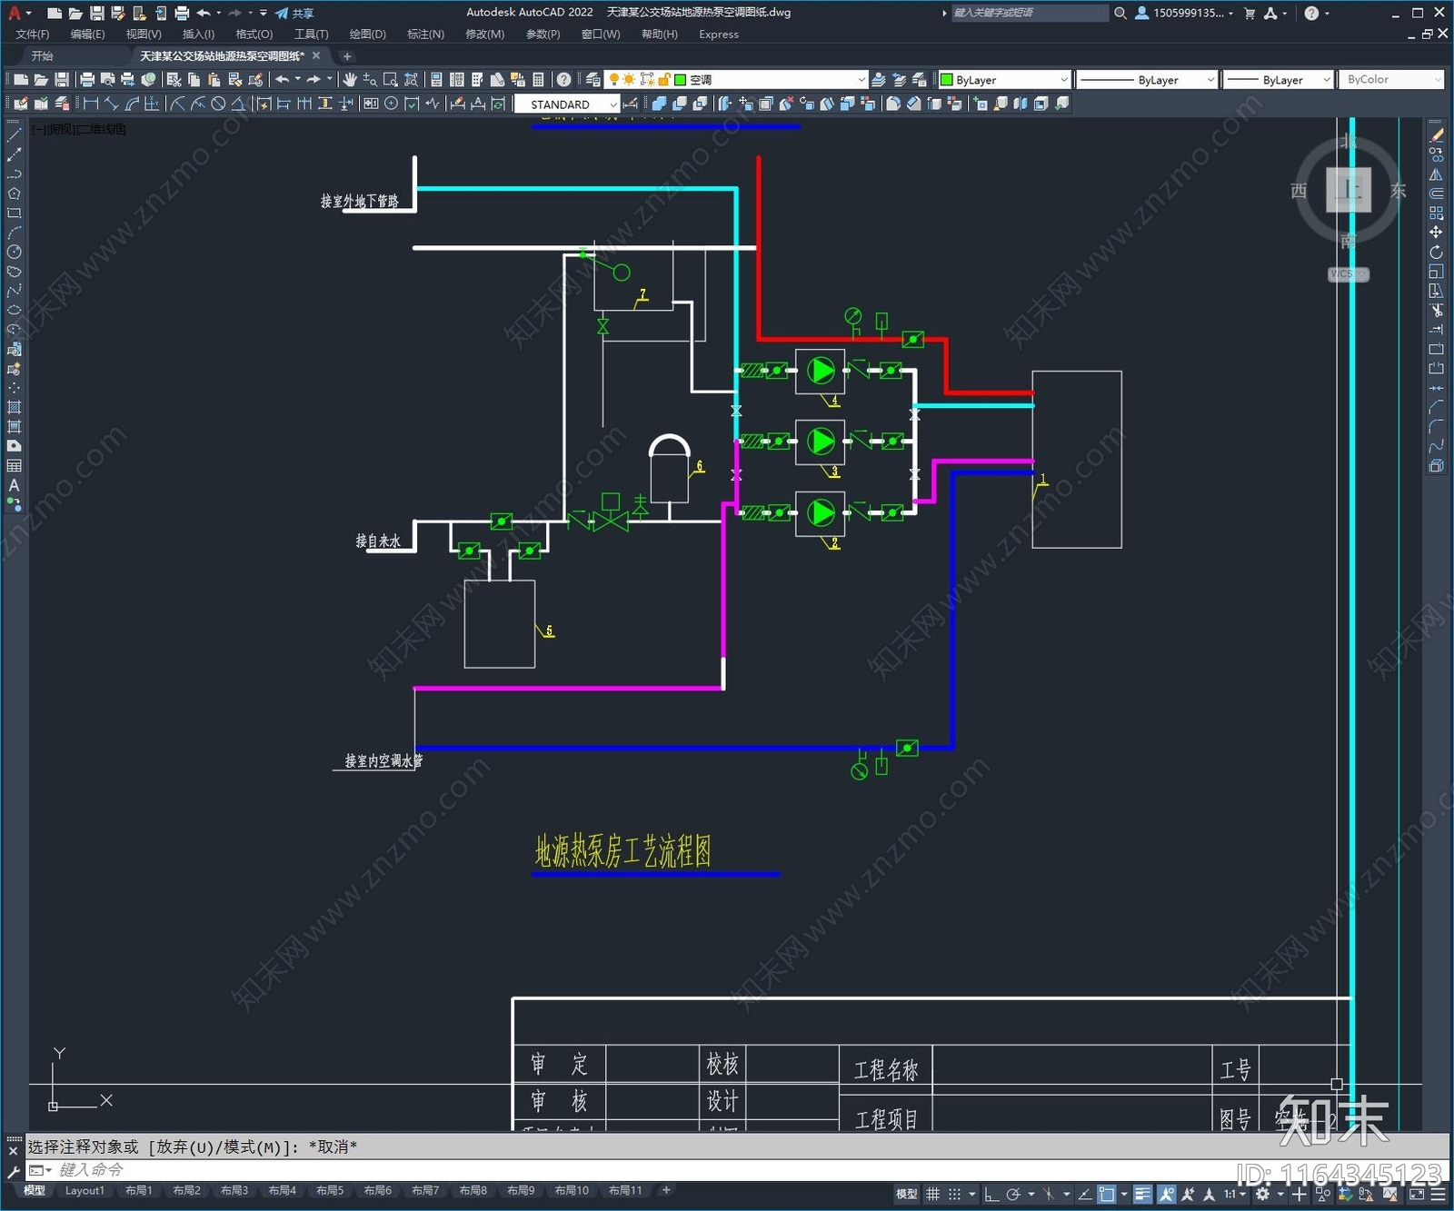Image resolution: width=1454 pixels, height=1211 pixels.
Task: Select the Circle draw tool
Action: 14,252
